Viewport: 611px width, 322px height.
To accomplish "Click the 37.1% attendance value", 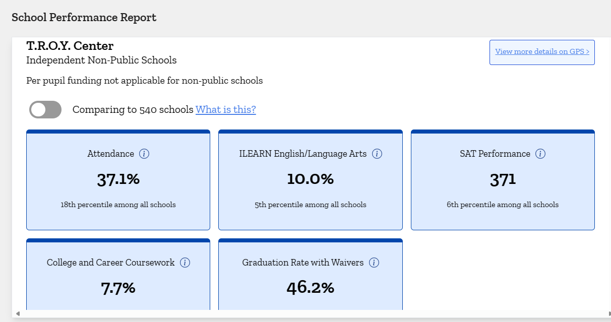I will pyautogui.click(x=118, y=179).
